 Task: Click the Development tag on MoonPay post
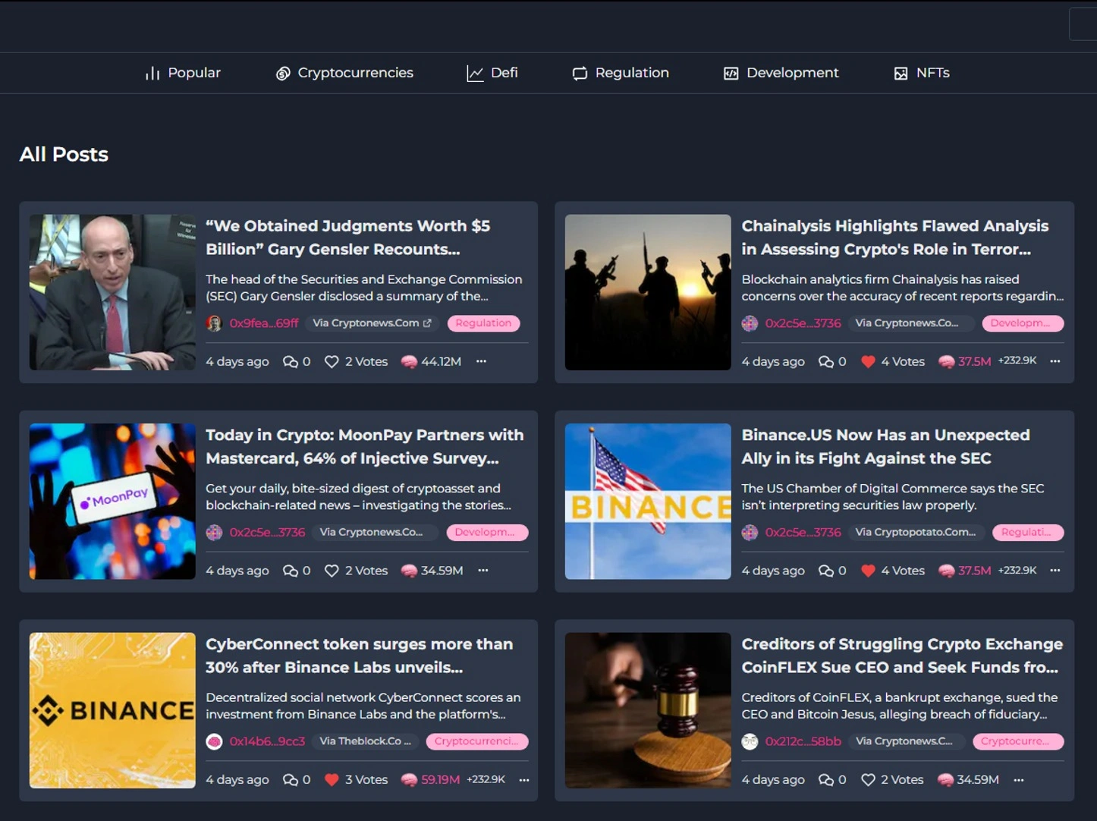point(487,533)
